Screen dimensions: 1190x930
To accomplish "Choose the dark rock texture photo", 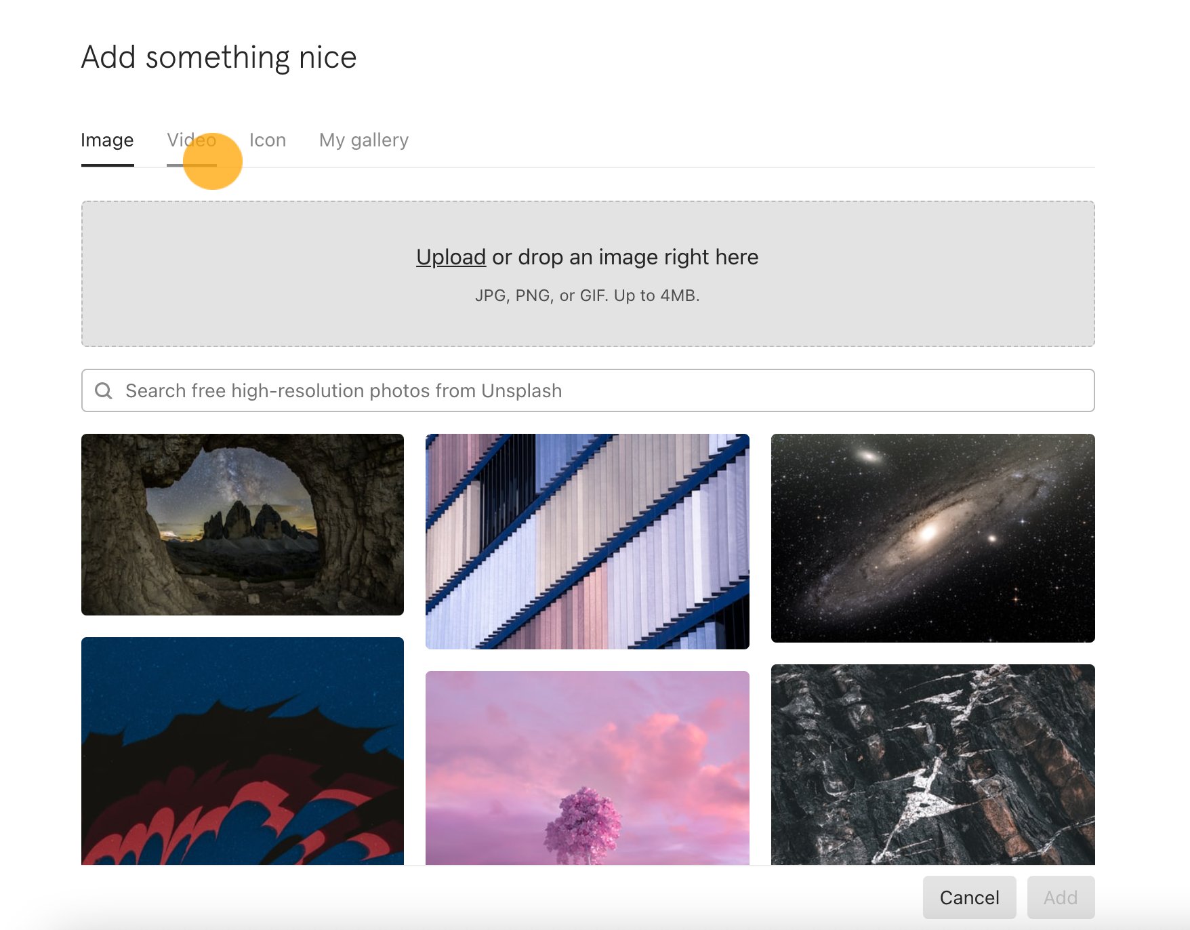I will (x=933, y=765).
